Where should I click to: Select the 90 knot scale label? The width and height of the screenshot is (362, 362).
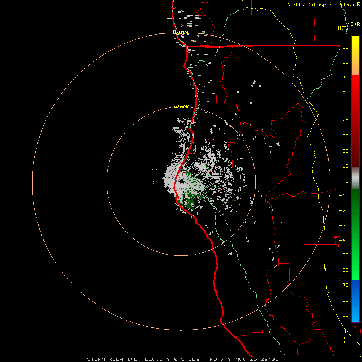[346, 47]
